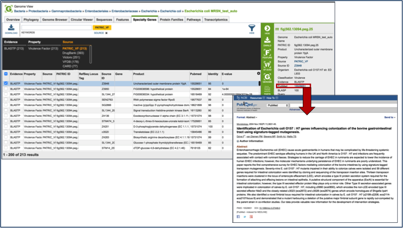Click the Genome View G logo icon

tap(9, 9)
